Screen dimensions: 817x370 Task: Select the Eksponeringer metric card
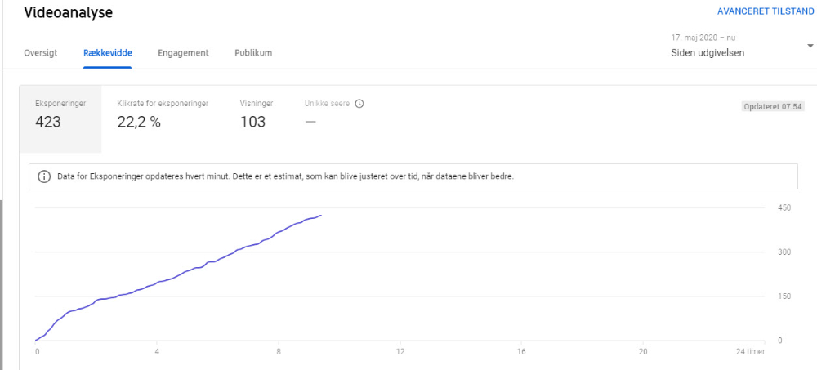[x=60, y=119]
